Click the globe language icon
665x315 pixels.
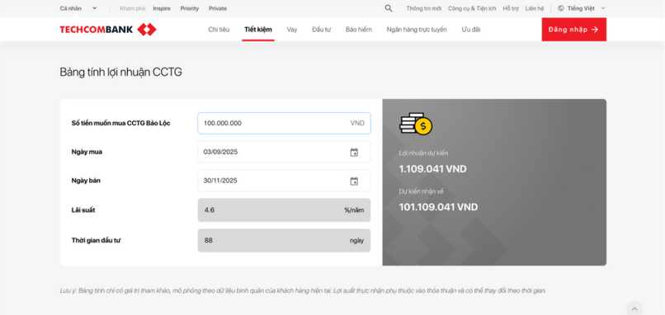pos(561,8)
